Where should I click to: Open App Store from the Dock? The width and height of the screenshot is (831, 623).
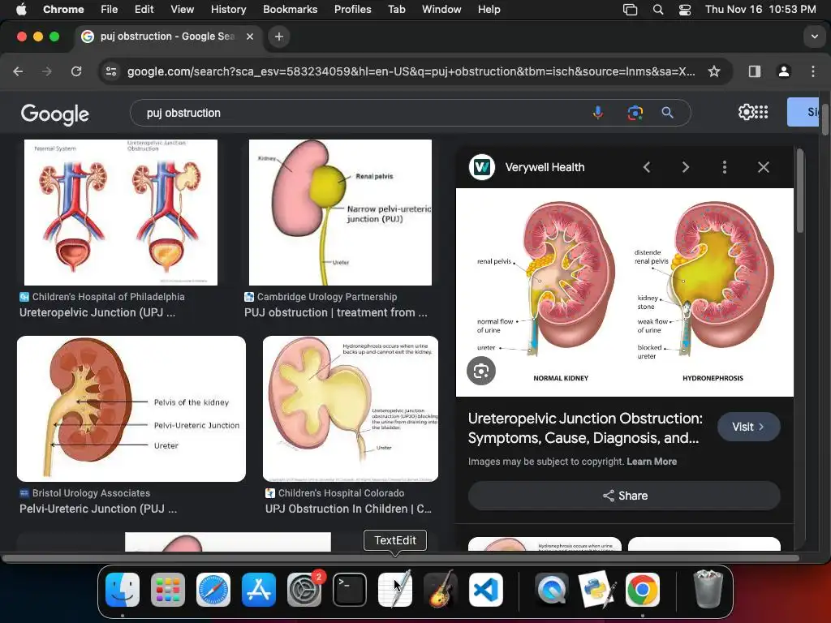pyautogui.click(x=259, y=590)
